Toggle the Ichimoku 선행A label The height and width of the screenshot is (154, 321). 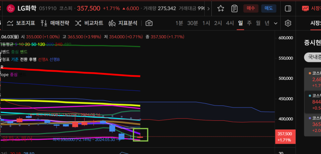point(43,59)
